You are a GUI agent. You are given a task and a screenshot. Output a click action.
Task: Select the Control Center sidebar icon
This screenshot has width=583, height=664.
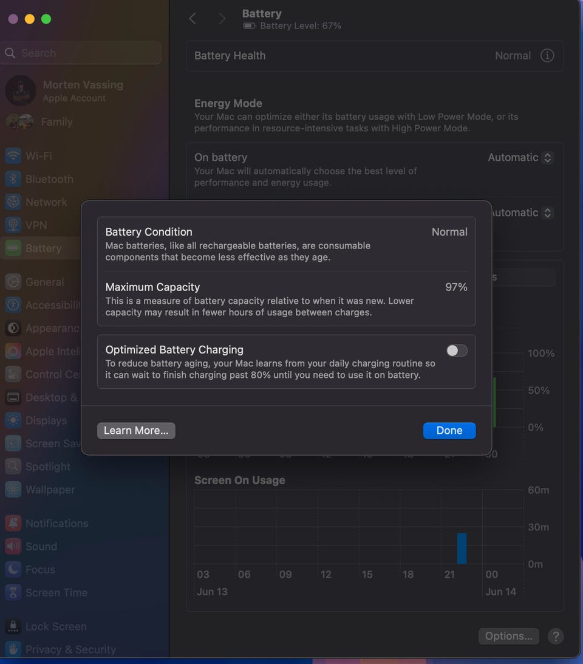click(13, 374)
